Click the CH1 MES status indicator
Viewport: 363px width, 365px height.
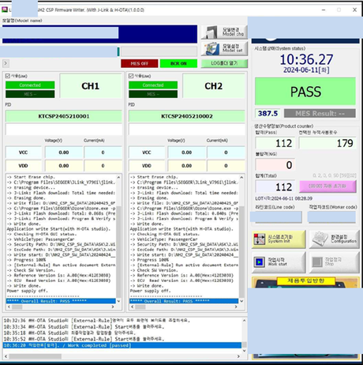pos(30,94)
